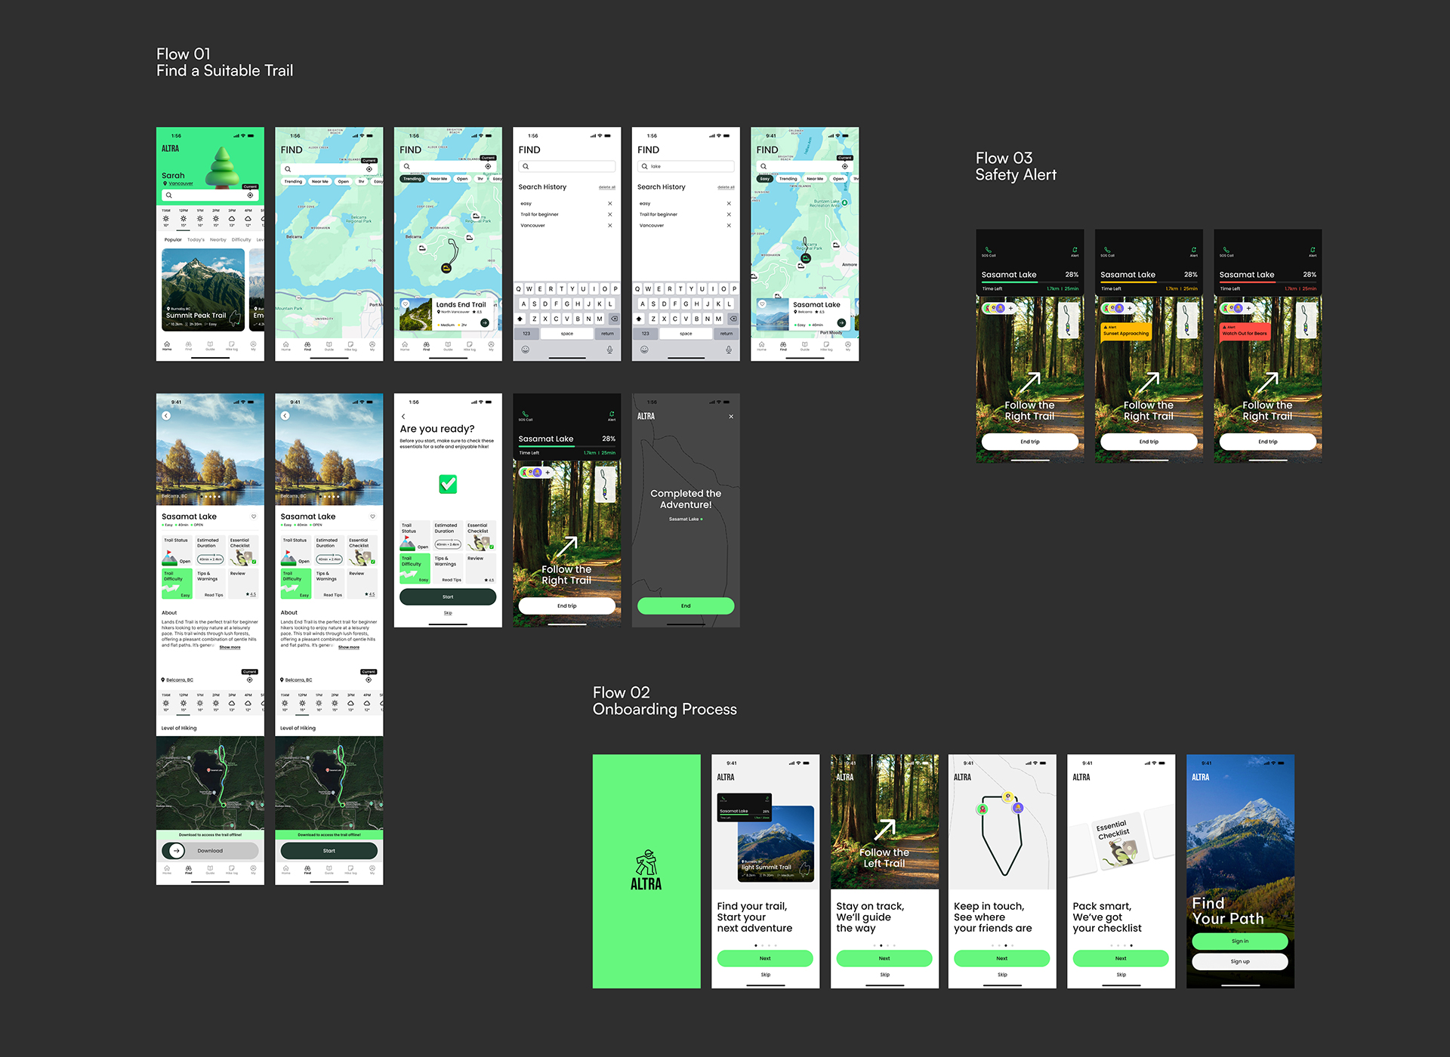Screen dimensions: 1450x1057
Task: Click the X on Completed the Adventure screen
Action: 730,417
